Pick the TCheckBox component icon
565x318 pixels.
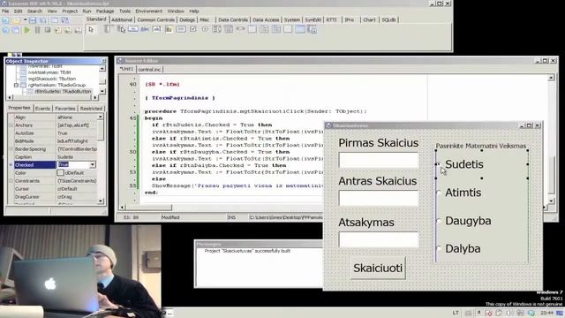tap(192, 29)
